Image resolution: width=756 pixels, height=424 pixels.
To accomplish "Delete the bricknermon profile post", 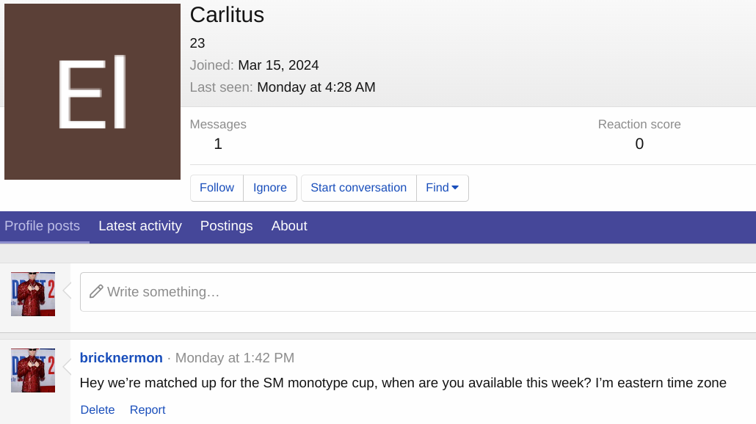I will click(x=98, y=410).
